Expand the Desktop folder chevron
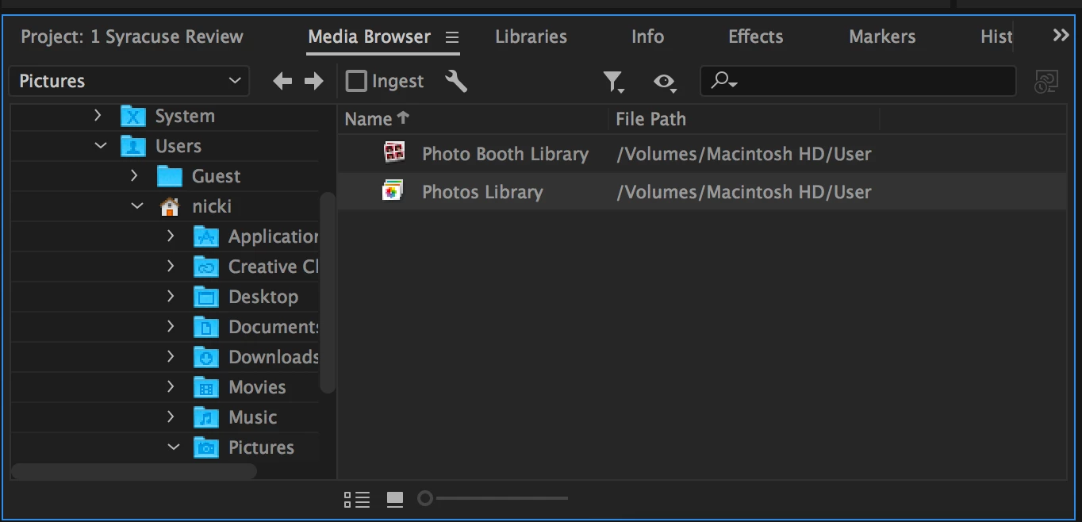The image size is (1082, 522). tap(171, 297)
